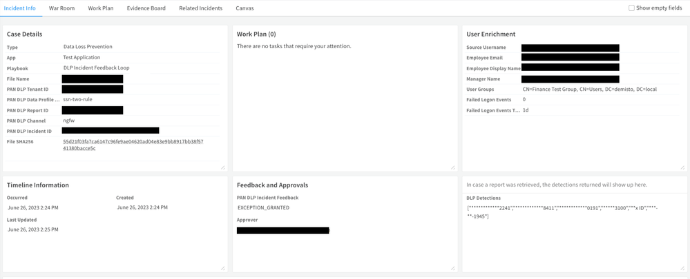The image size is (690, 279).
Task: Click the User Enrichment panel resize handle
Action: pos(682,167)
